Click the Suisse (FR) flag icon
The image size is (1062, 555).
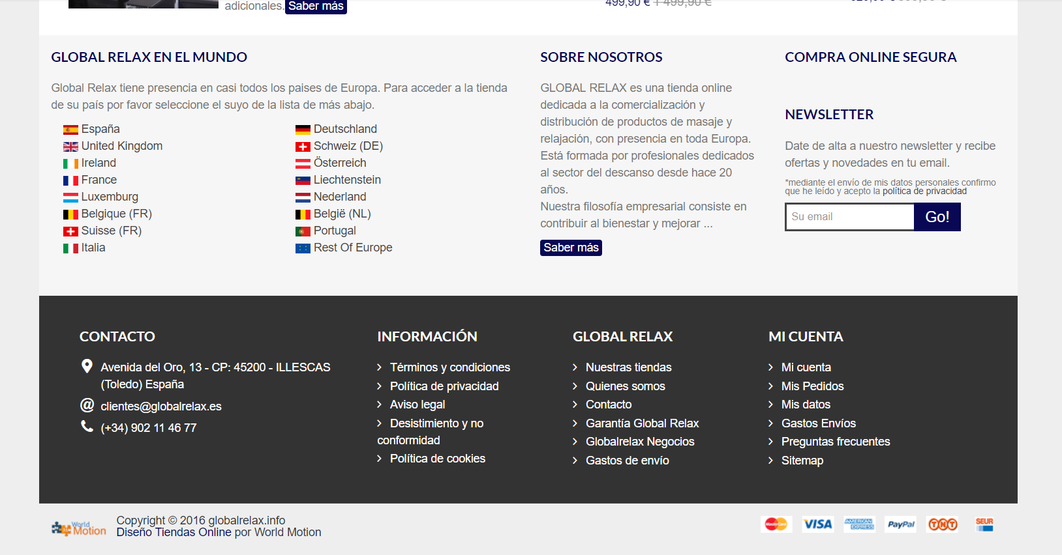tap(70, 231)
